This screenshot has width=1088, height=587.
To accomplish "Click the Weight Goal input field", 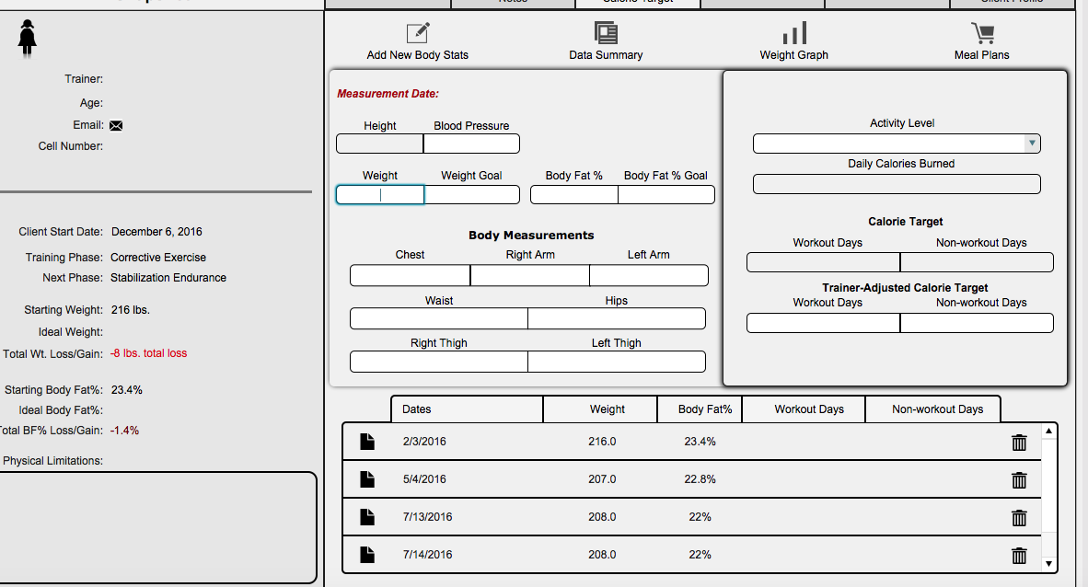I will coord(472,195).
